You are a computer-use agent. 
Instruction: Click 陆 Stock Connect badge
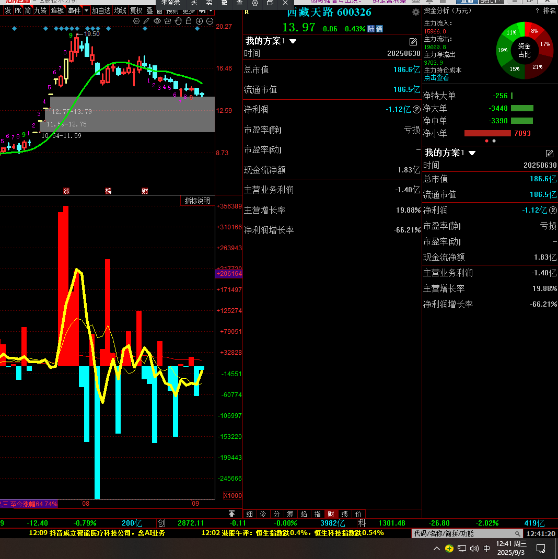point(371,29)
